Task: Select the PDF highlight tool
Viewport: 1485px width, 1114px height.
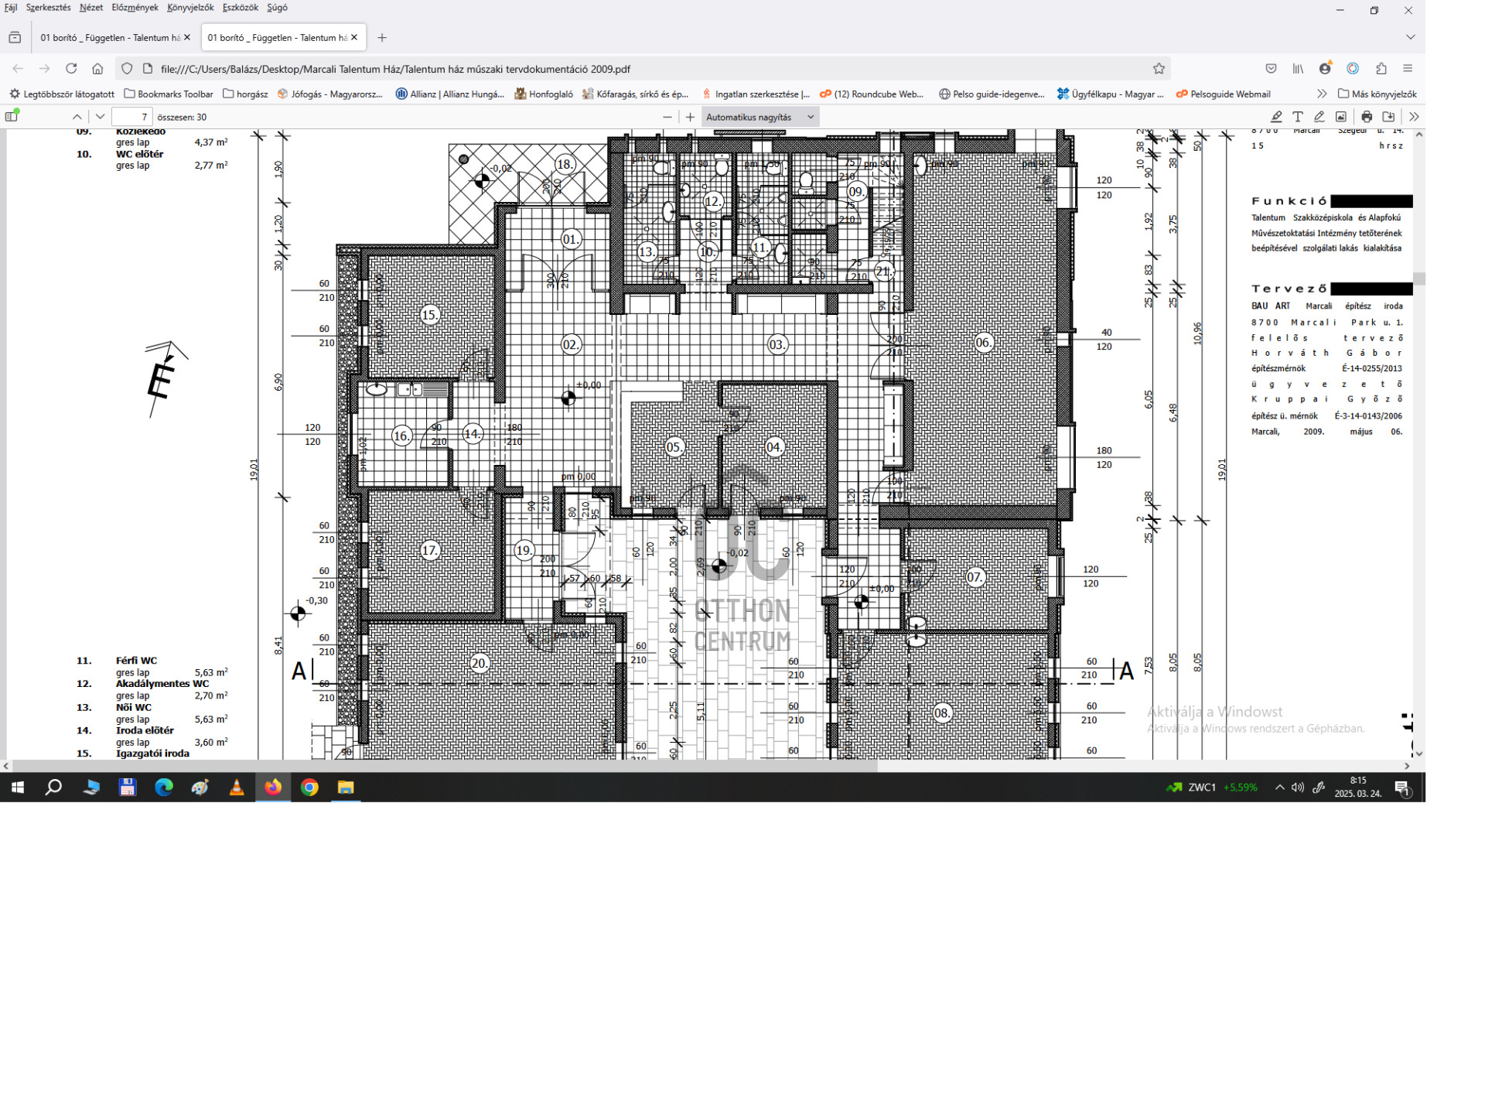Action: pos(1276,117)
